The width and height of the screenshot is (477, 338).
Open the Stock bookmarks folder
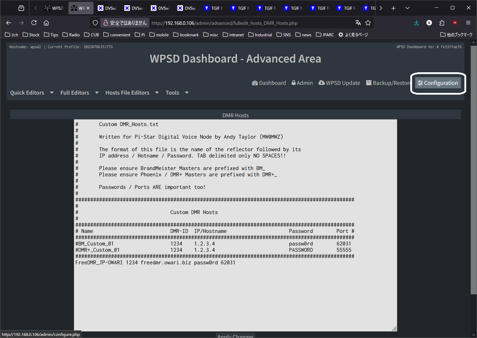tap(31, 35)
